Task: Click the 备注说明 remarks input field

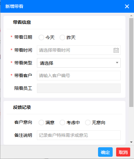Action: coord(79,135)
